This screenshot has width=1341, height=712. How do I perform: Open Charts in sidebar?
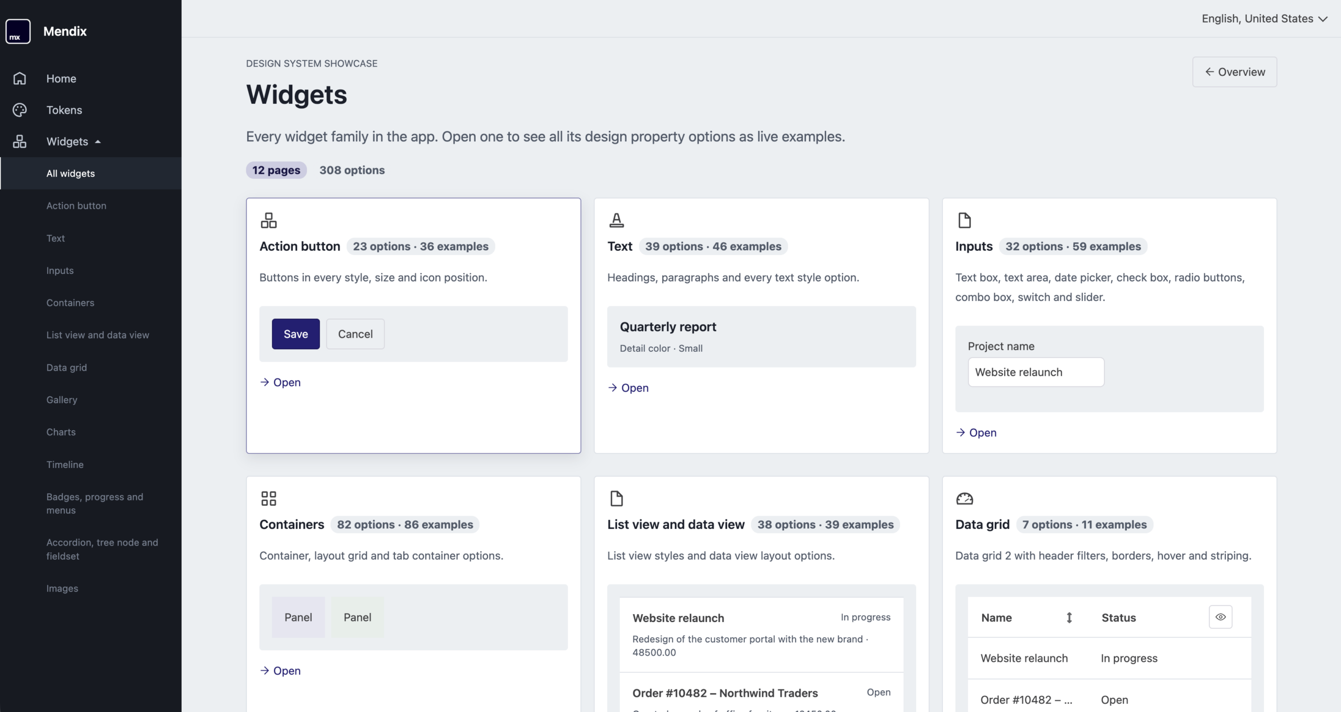coord(91,432)
